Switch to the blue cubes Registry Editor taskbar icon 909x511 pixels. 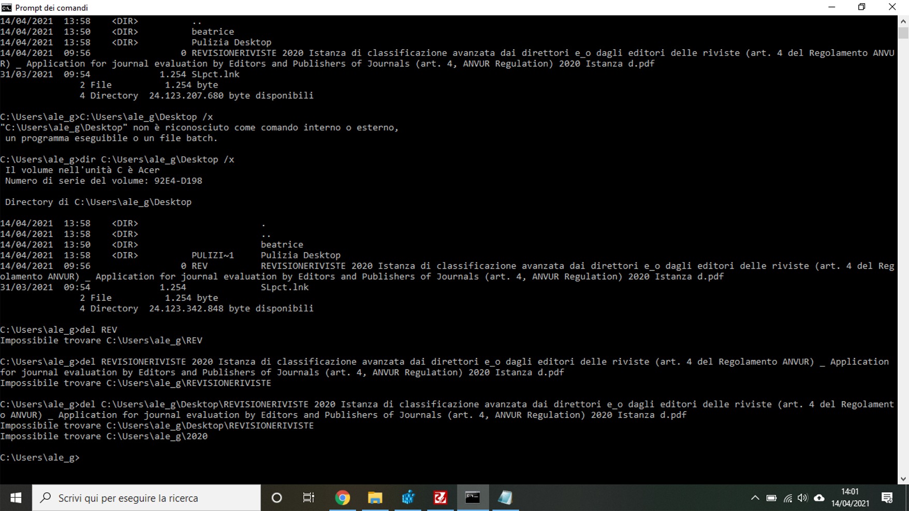pyautogui.click(x=408, y=498)
